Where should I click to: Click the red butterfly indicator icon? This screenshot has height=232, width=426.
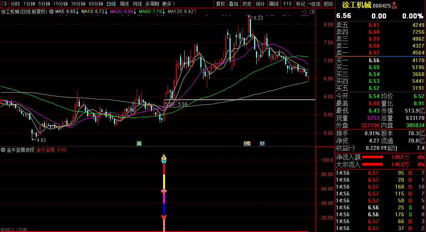(164, 217)
